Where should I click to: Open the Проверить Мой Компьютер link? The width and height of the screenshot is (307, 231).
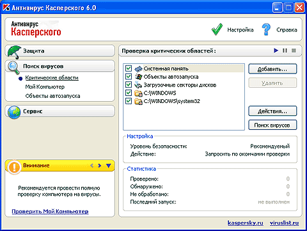[50, 211]
